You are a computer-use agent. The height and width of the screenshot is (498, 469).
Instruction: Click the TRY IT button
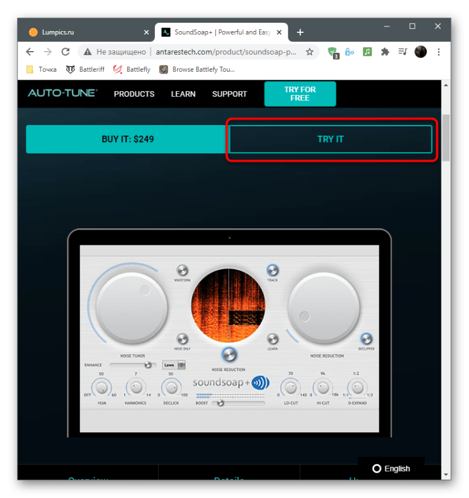pyautogui.click(x=331, y=139)
